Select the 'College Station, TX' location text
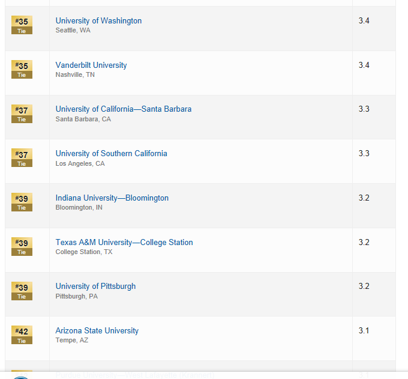 [84, 252]
